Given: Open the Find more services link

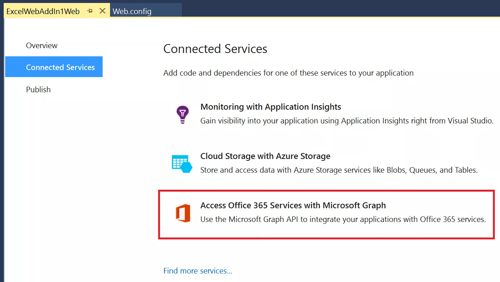Looking at the screenshot, I should (x=198, y=271).
